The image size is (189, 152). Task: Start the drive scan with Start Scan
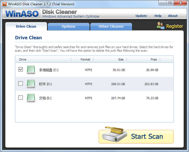pyautogui.click(x=136, y=136)
